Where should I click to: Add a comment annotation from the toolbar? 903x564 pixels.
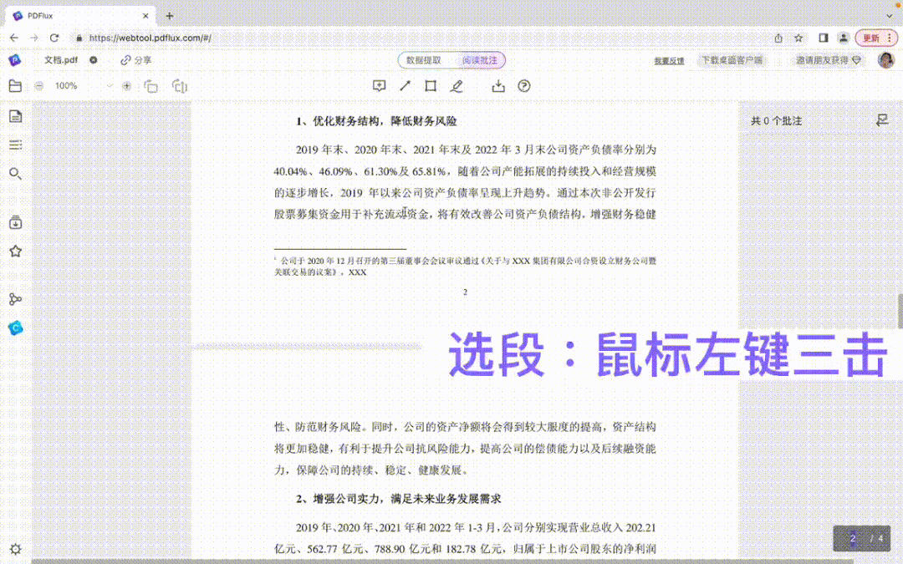click(379, 85)
